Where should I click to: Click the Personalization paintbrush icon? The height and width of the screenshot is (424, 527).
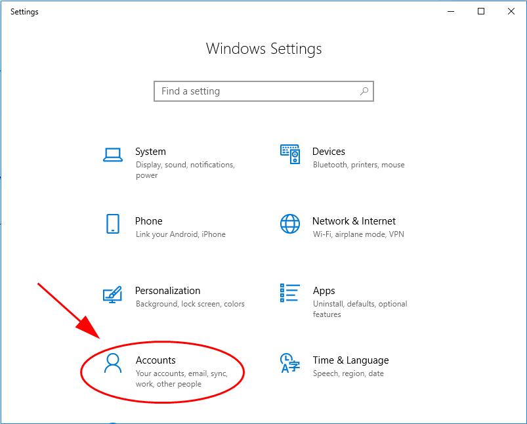pyautogui.click(x=112, y=294)
